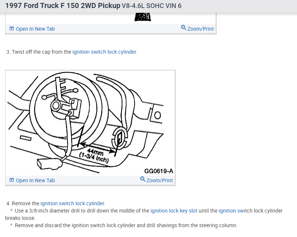Click the V8-4.6L SOHC VIN 6 engine label
This screenshot has height=237, width=297.
(x=151, y=6)
